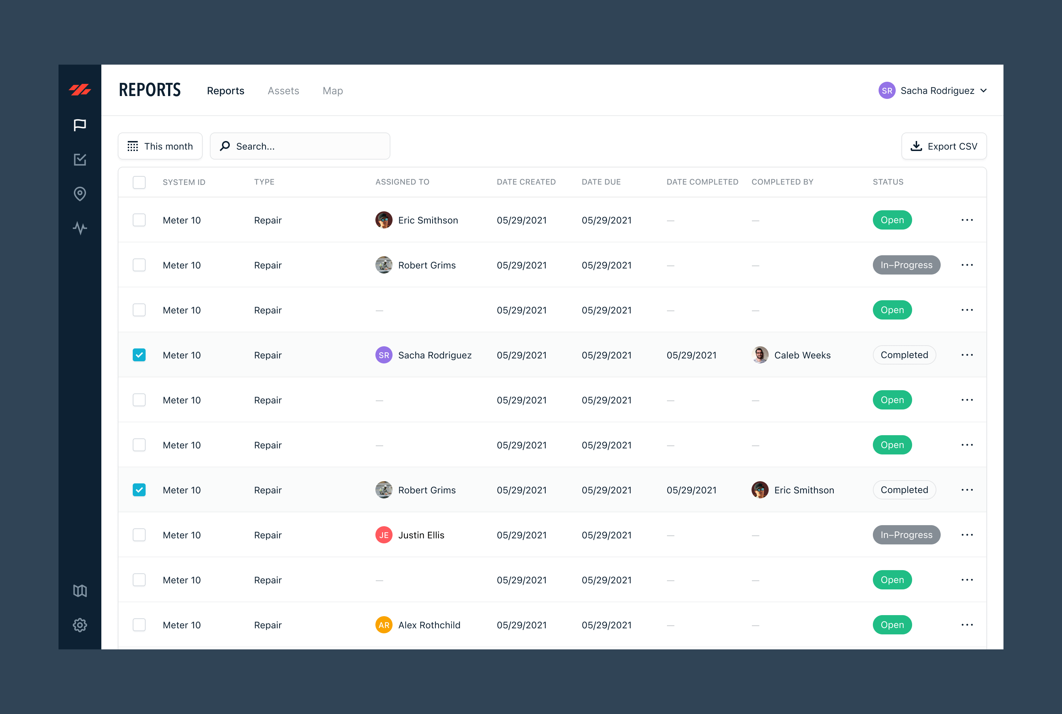1062x714 pixels.
Task: Open the map book icon in sidebar
Action: click(x=80, y=590)
